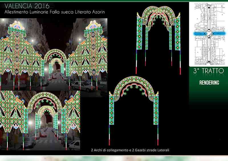Click the caption 2 Archi di collegamento
Image resolution: width=228 pixels, height=161 pixels.
click(128, 150)
